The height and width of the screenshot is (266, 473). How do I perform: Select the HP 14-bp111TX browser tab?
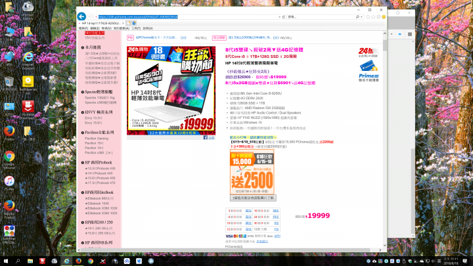coord(101,23)
